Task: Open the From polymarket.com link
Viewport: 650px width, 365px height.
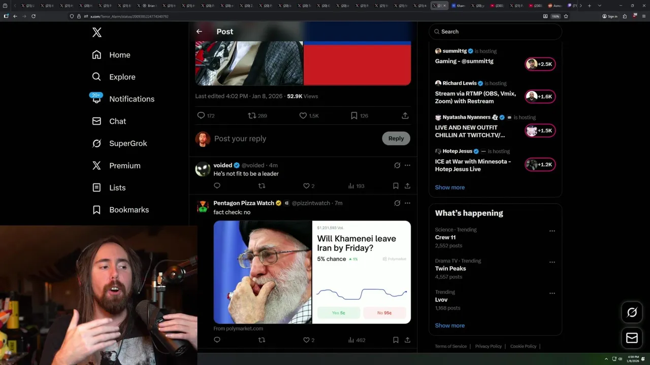Action: [238, 328]
